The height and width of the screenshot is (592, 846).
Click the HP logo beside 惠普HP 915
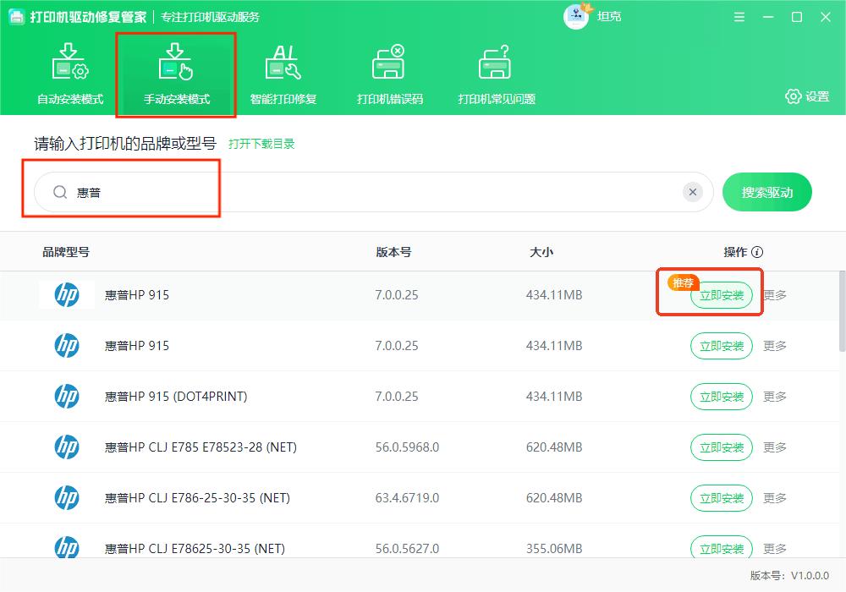(x=66, y=295)
